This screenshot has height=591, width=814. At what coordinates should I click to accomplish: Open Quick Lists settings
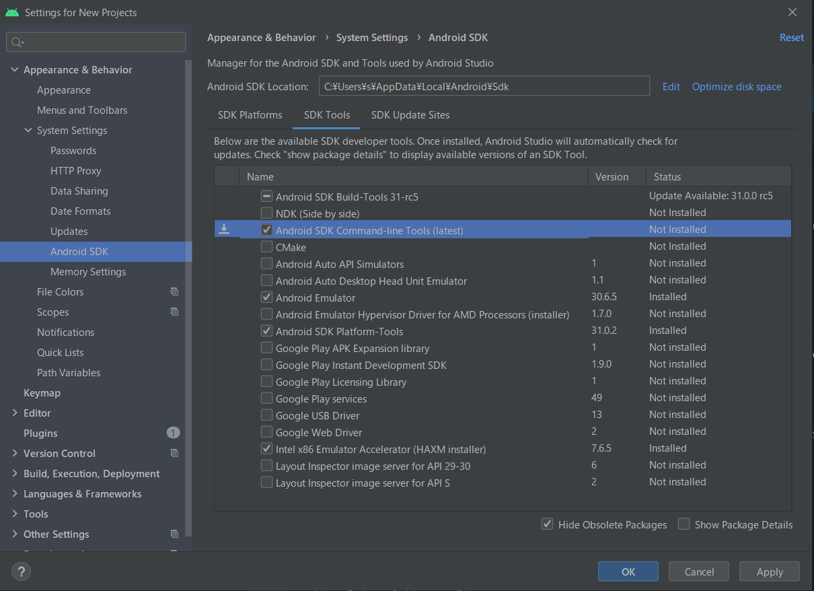click(60, 353)
